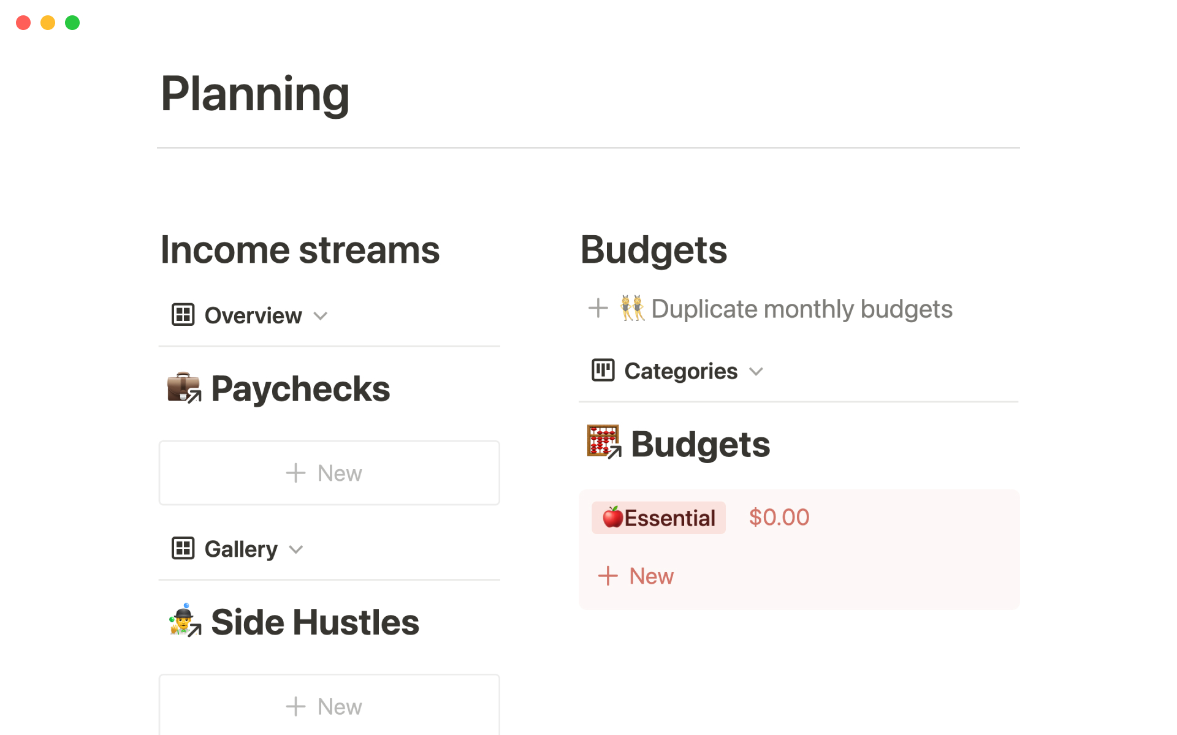The height and width of the screenshot is (735, 1177).
Task: Click the Side Hustles juggler icon
Action: coord(184,620)
